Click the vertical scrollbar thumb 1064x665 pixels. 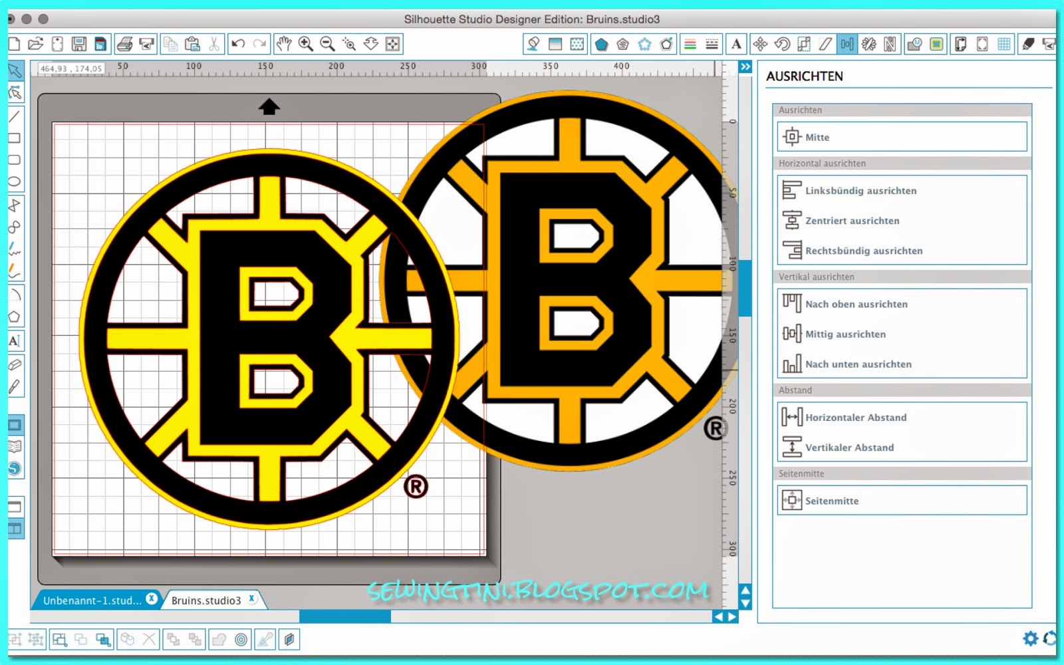click(x=745, y=288)
